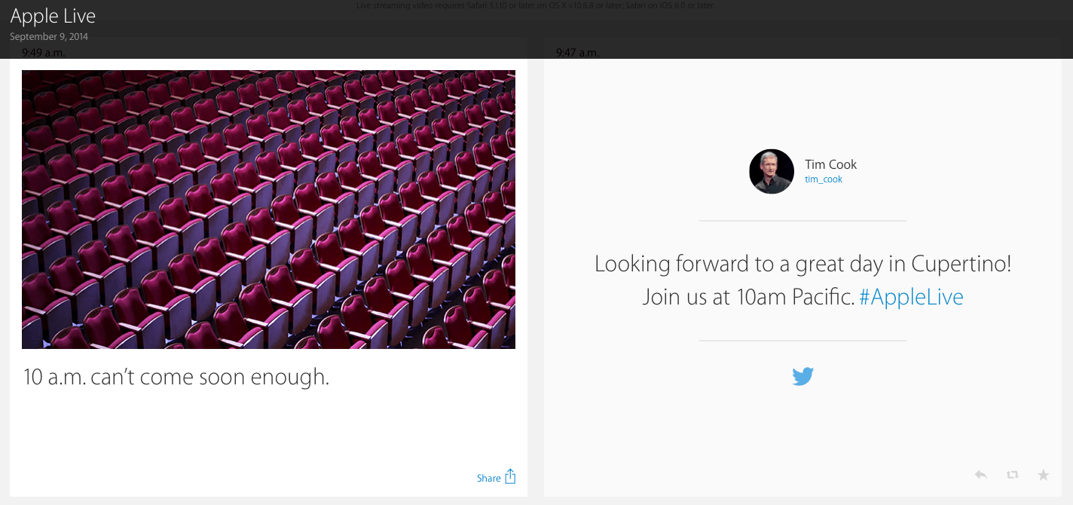Open Tim Cook's profile photo
Viewport: 1073px width, 505px height.
[x=772, y=171]
